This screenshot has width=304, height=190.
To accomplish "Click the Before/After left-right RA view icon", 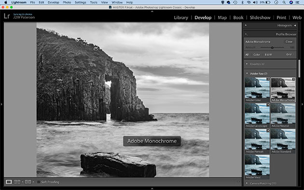I will click(17, 182).
